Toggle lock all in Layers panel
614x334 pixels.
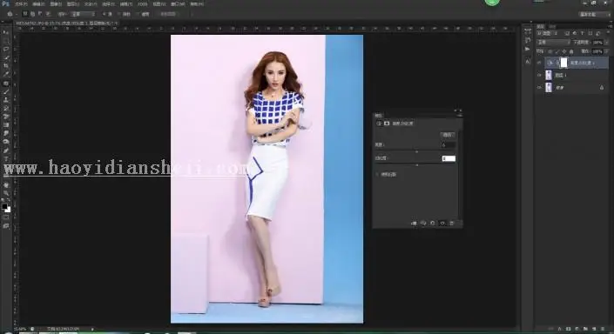click(x=571, y=51)
